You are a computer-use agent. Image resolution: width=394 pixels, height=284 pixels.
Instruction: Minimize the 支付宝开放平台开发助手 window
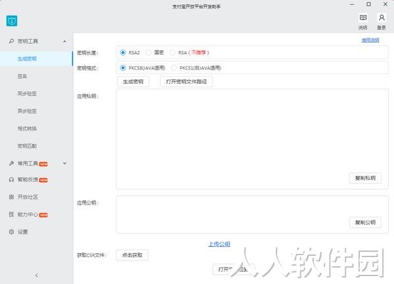pos(352,5)
